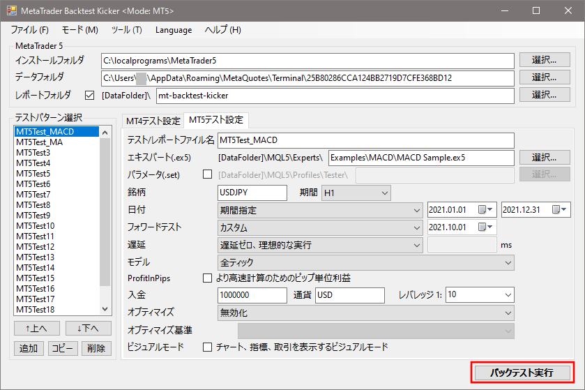This screenshot has height=390, width=585.
Task: Enable the パラメータ(.set) checkbox
Action: click(208, 174)
